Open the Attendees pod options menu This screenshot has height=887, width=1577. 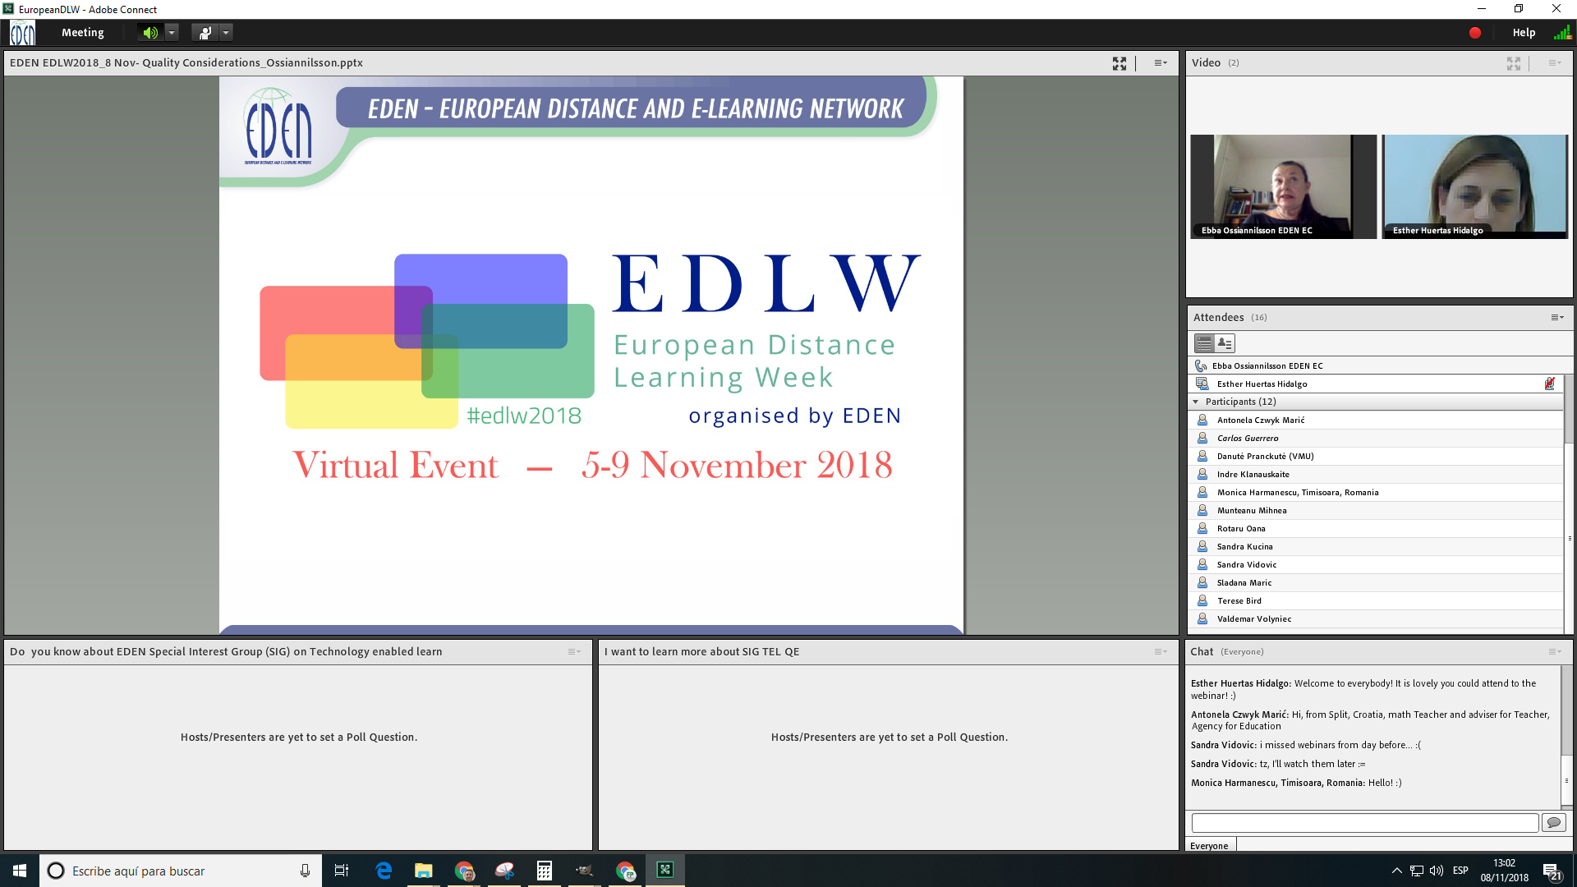pos(1557,318)
